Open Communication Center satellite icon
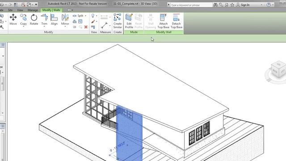The width and height of the screenshot is (286, 161). tap(227, 5)
